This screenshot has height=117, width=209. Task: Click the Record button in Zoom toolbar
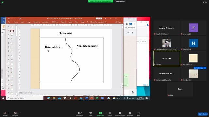pyautogui.click(x=110, y=114)
